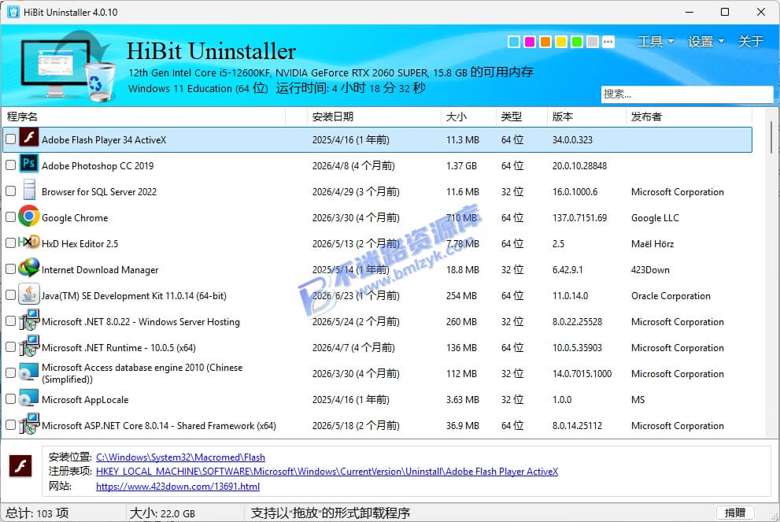Click the Adobe Flash Player 34 ActiveX icon

(29, 138)
